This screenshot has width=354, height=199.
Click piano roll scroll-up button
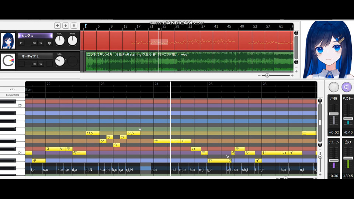pos(320,100)
